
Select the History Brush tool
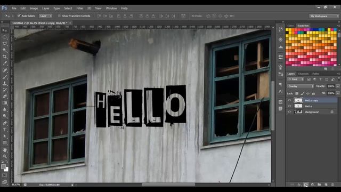(5, 90)
